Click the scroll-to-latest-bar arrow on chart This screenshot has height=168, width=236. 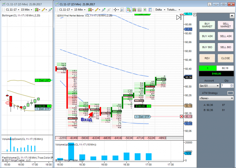[x=179, y=17]
